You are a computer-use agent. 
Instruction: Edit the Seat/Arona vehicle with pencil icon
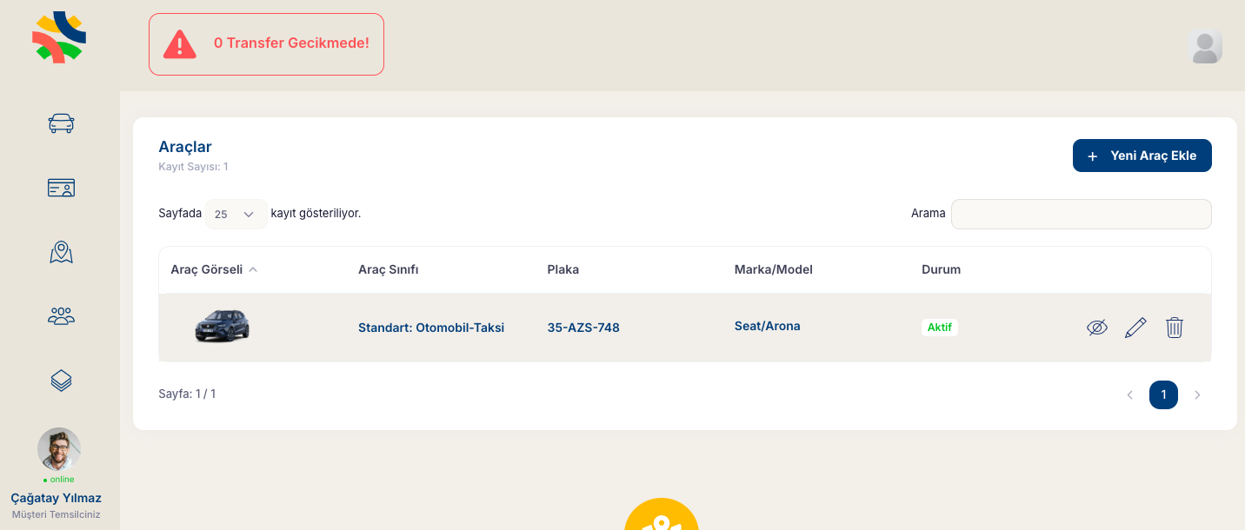(1135, 328)
